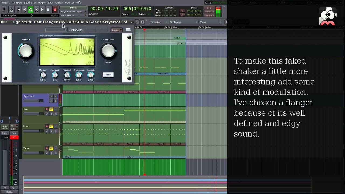Solo the Bass track

(x=56, y=109)
